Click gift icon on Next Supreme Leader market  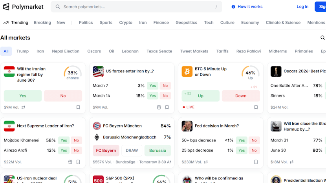pos(70,162)
